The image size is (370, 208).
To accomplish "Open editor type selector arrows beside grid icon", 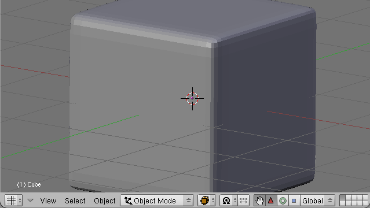I will [x=20, y=200].
